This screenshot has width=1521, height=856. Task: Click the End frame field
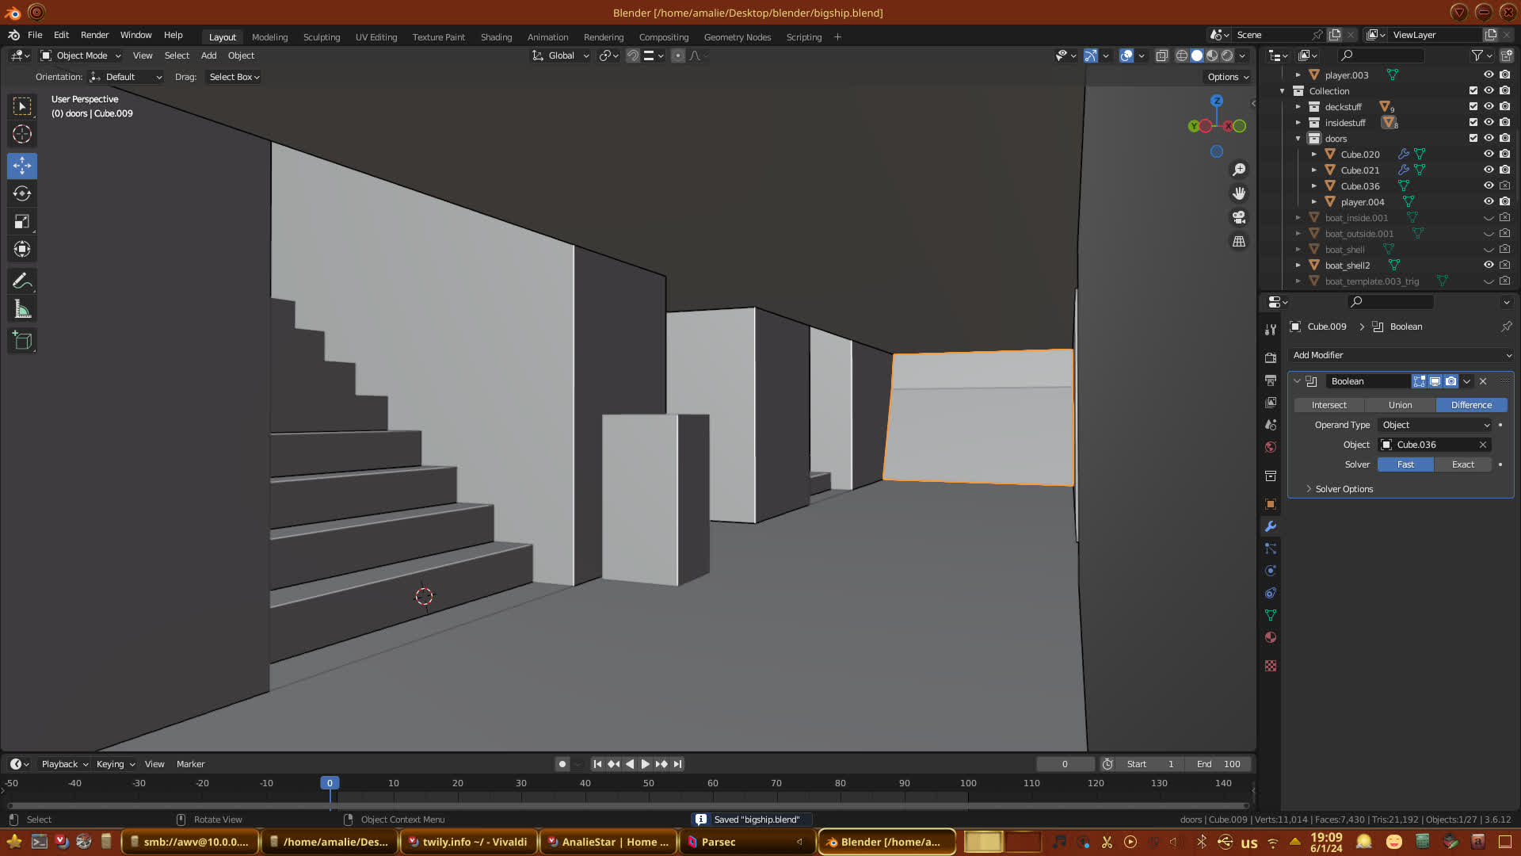(x=1218, y=764)
